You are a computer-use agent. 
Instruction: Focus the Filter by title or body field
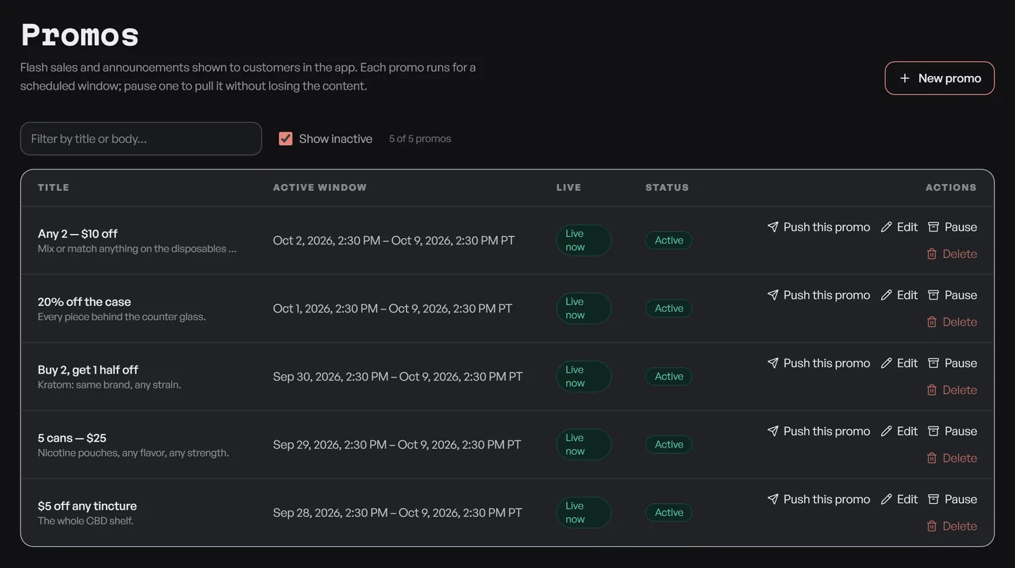[x=141, y=139]
